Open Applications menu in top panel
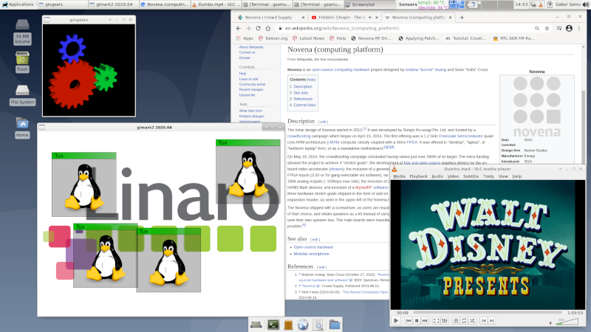Screen dimensions: 591x332 17,4
